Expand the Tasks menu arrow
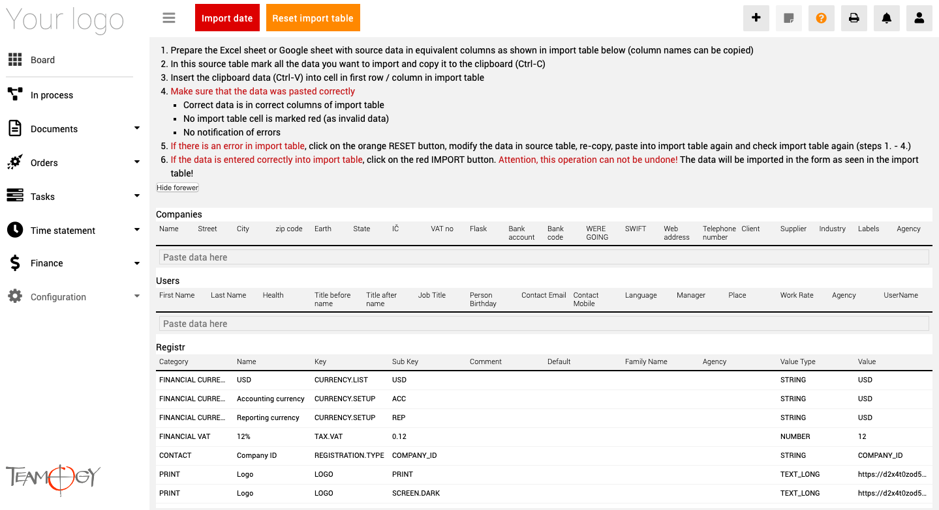 [x=137, y=196]
